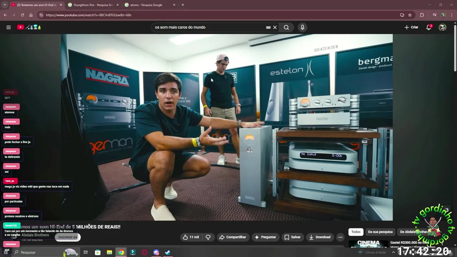Open Opera browser from taskbar
457x257 pixels.
point(145,252)
